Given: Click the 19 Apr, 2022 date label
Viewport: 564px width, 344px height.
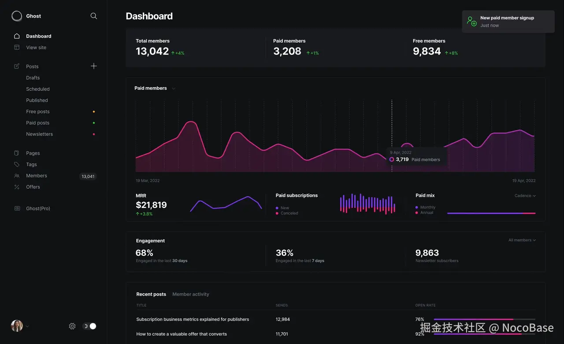Looking at the screenshot, I should click(x=524, y=181).
